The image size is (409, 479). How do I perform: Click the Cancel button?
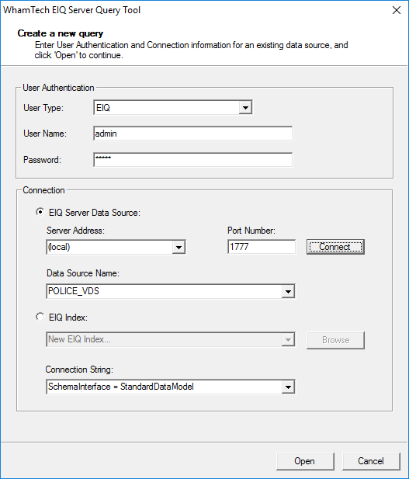pyautogui.click(x=371, y=461)
